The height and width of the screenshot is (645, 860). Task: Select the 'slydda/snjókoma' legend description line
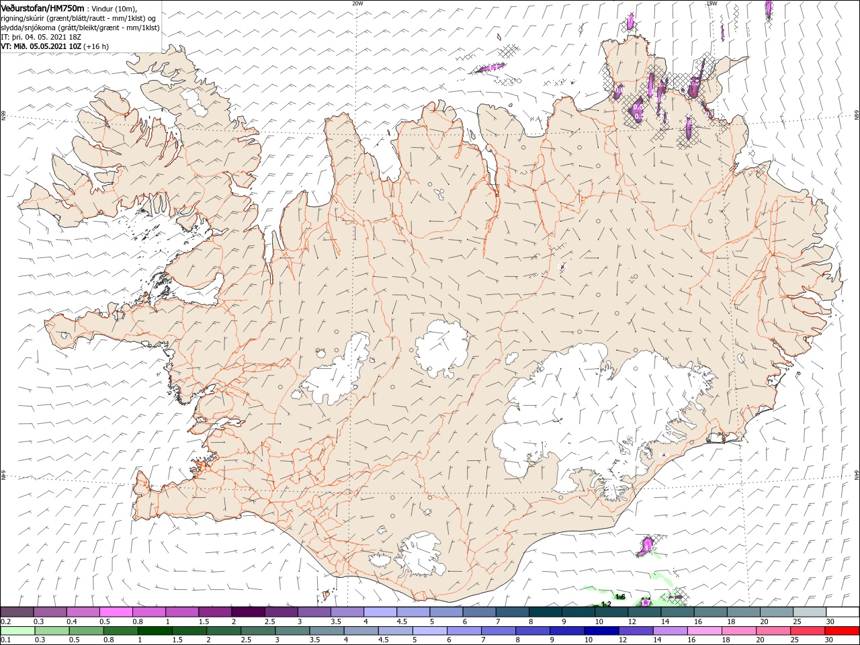[80, 28]
